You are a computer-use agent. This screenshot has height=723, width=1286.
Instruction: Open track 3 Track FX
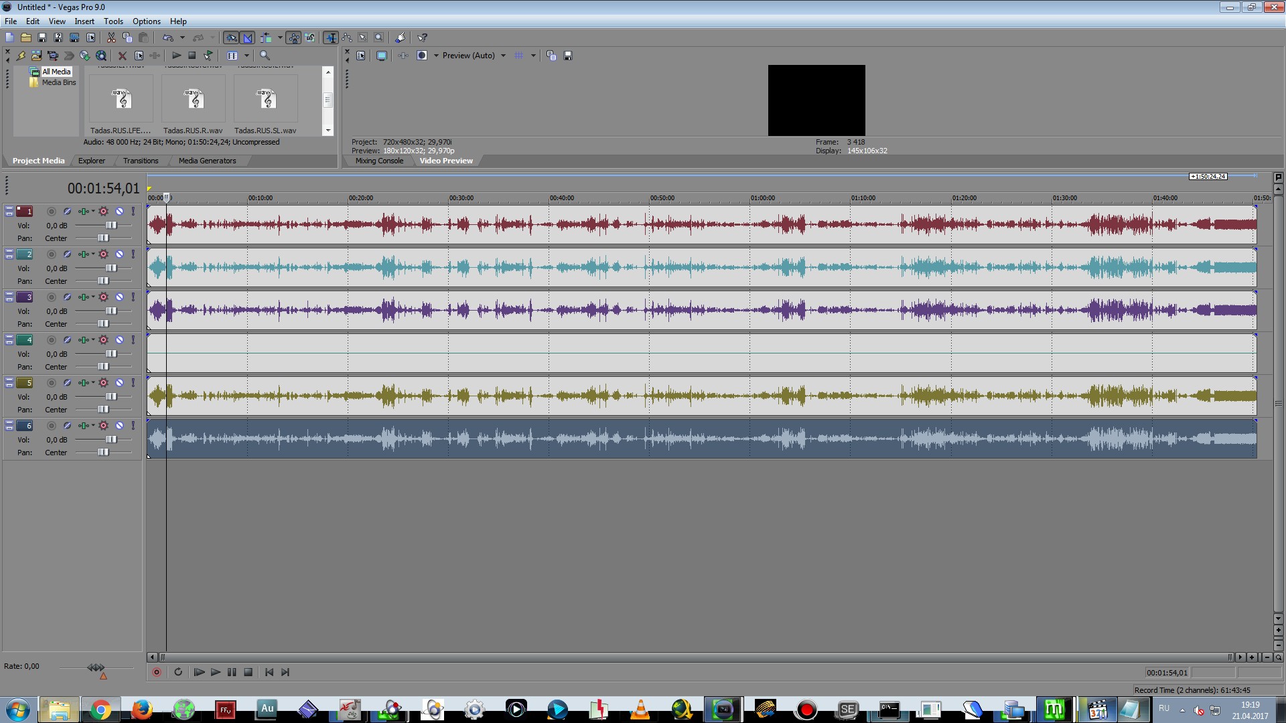click(x=83, y=297)
